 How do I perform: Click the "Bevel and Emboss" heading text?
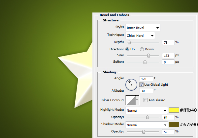click(x=114, y=15)
